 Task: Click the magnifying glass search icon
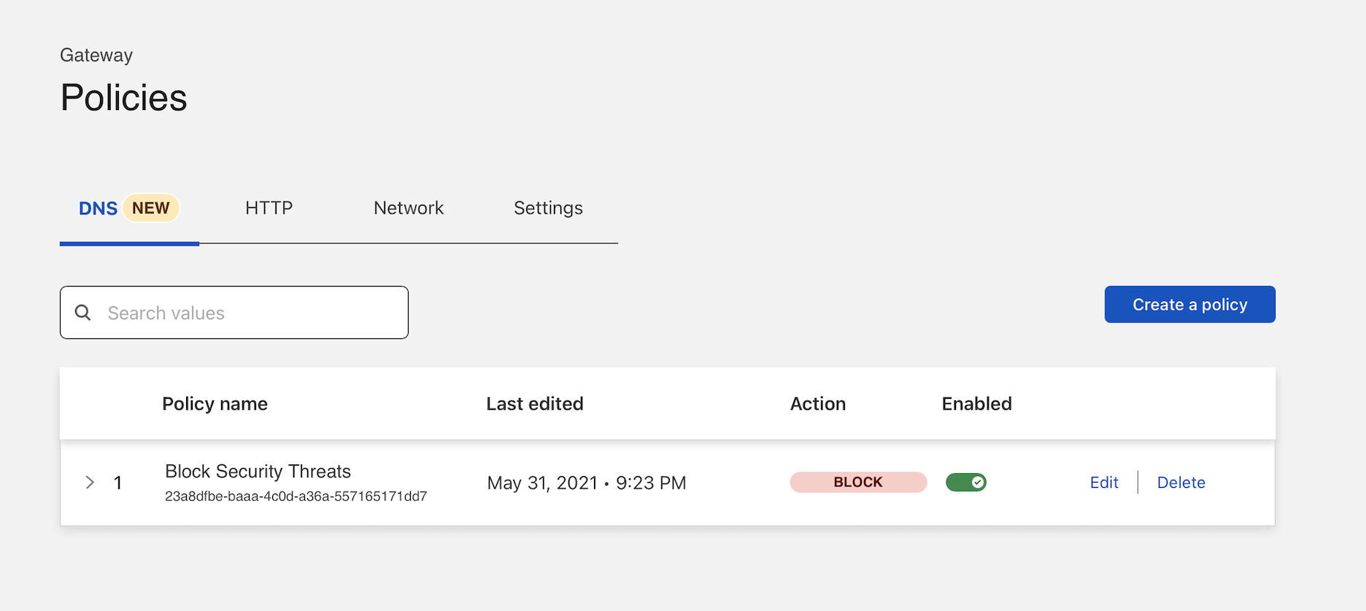(83, 313)
